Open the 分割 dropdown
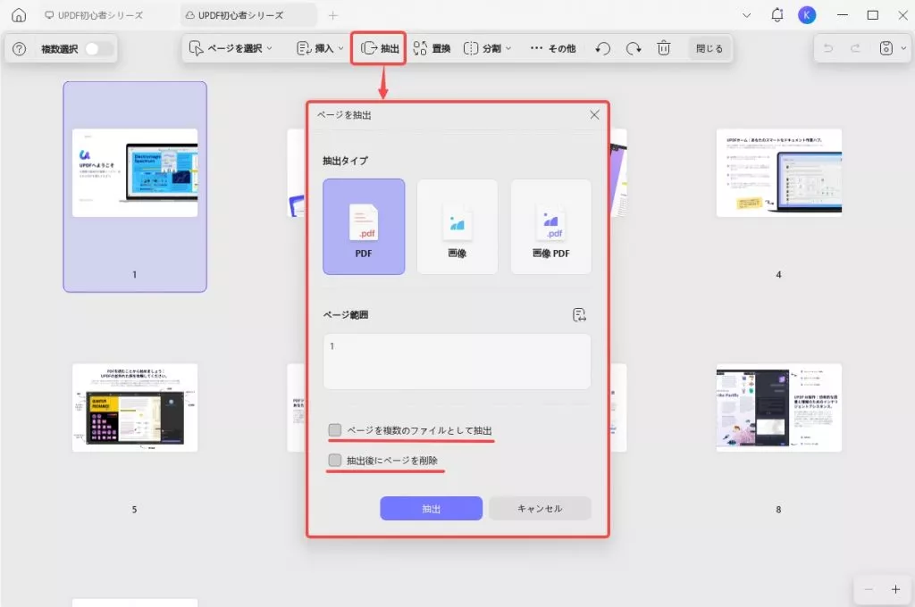The height and width of the screenshot is (607, 915). [x=487, y=48]
